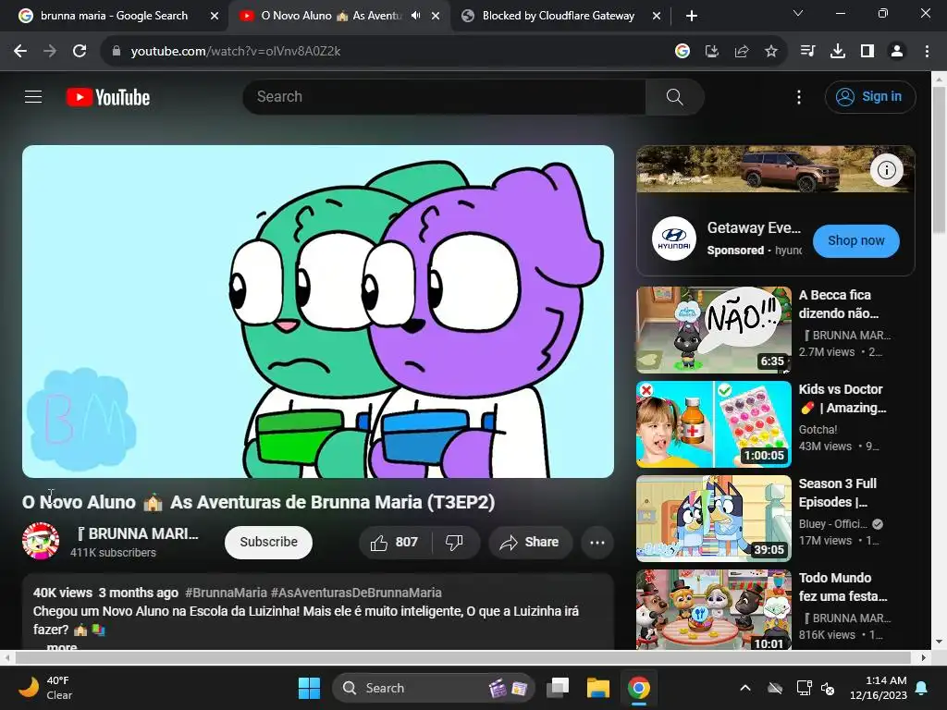Open the weather widget showing 40°F

[x=44, y=688]
